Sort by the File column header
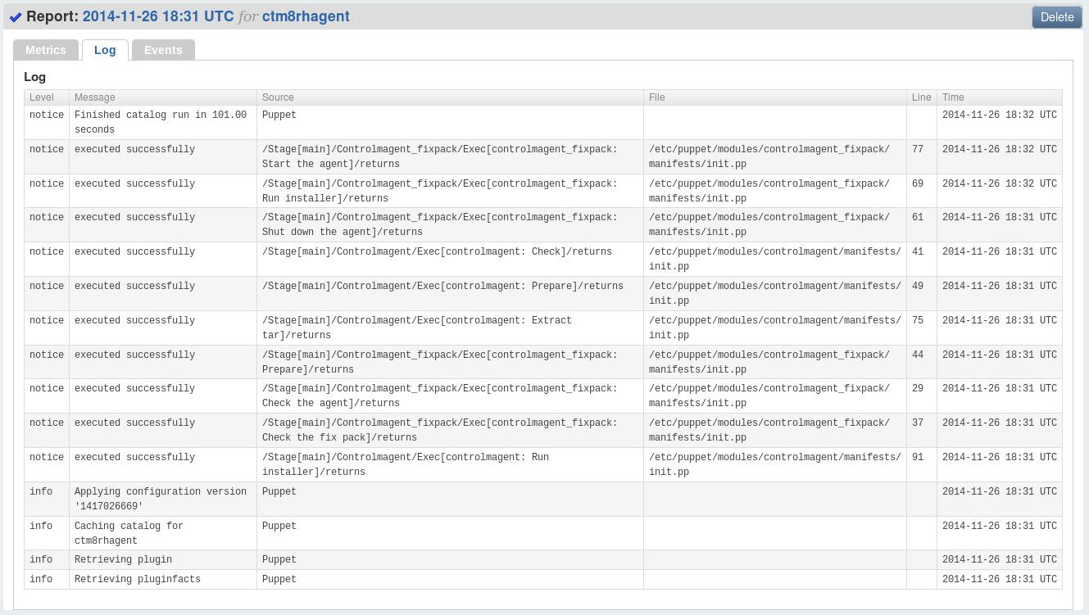This screenshot has width=1089, height=615. pyautogui.click(x=656, y=97)
